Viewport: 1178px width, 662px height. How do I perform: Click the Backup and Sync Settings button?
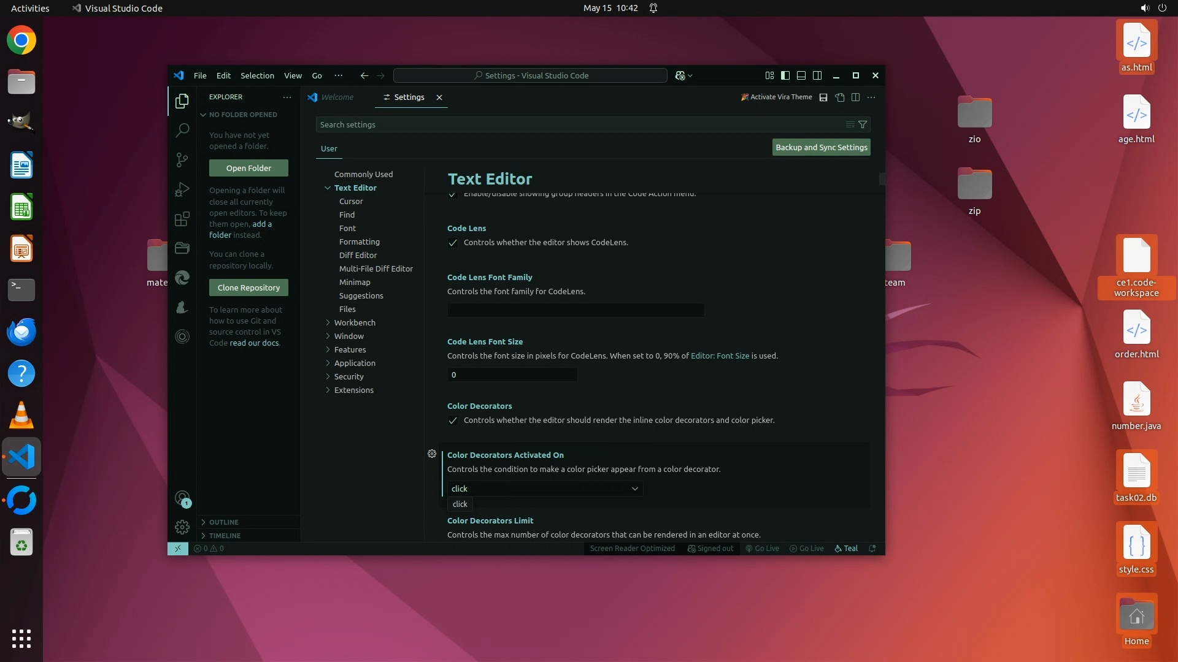[821, 147]
